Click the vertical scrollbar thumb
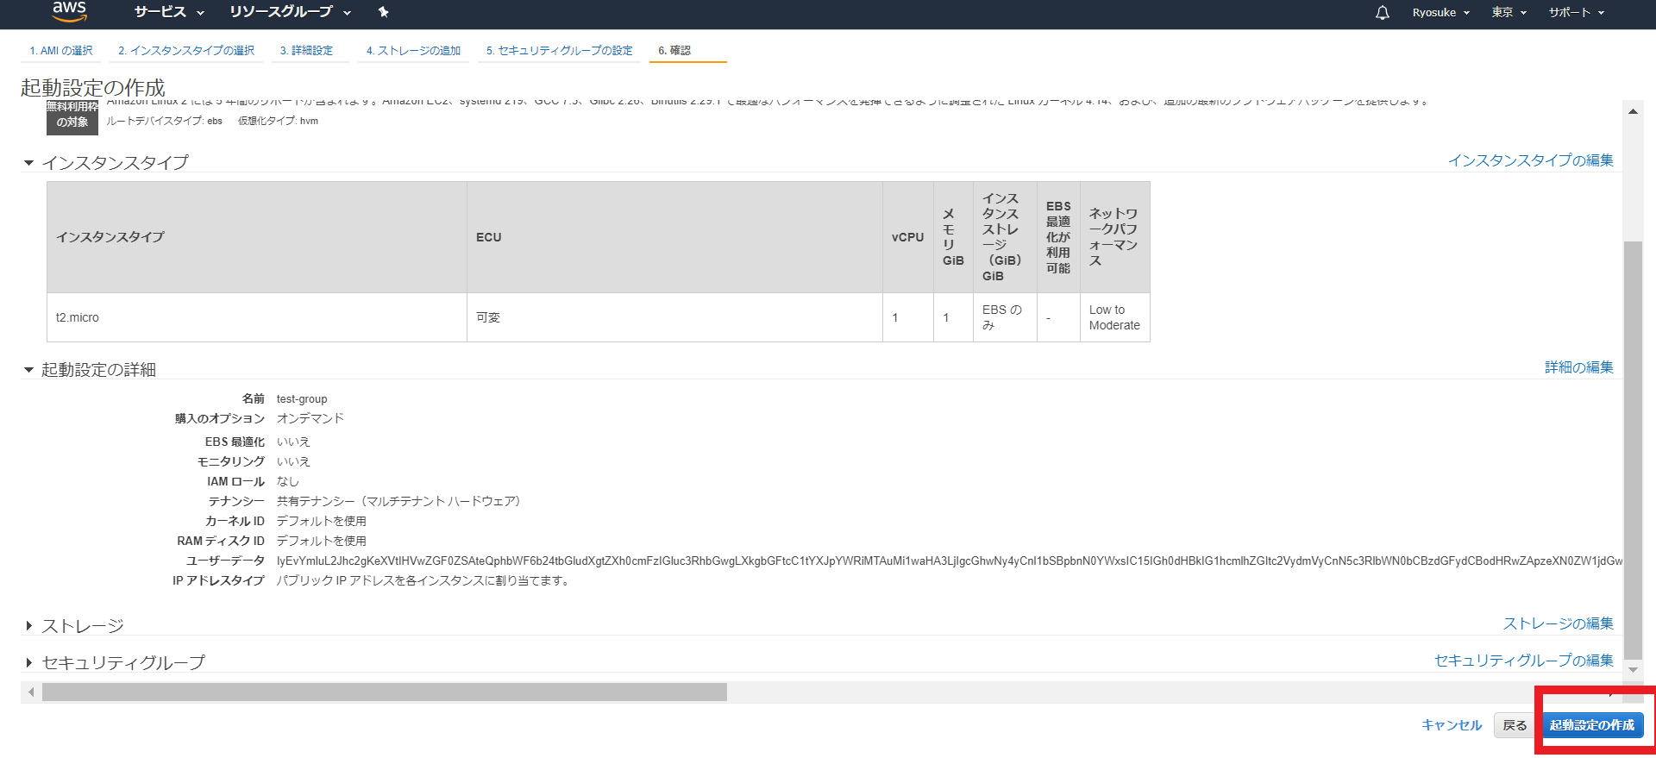 coord(1633,449)
